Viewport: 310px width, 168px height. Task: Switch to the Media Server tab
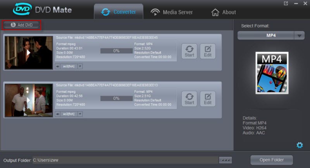tap(172, 12)
